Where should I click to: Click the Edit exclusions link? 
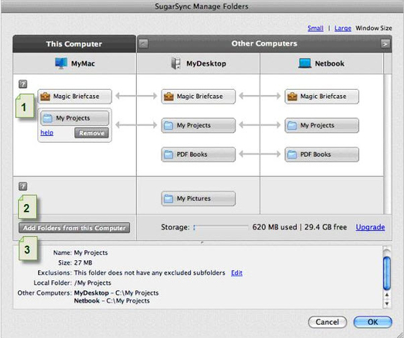pos(236,272)
